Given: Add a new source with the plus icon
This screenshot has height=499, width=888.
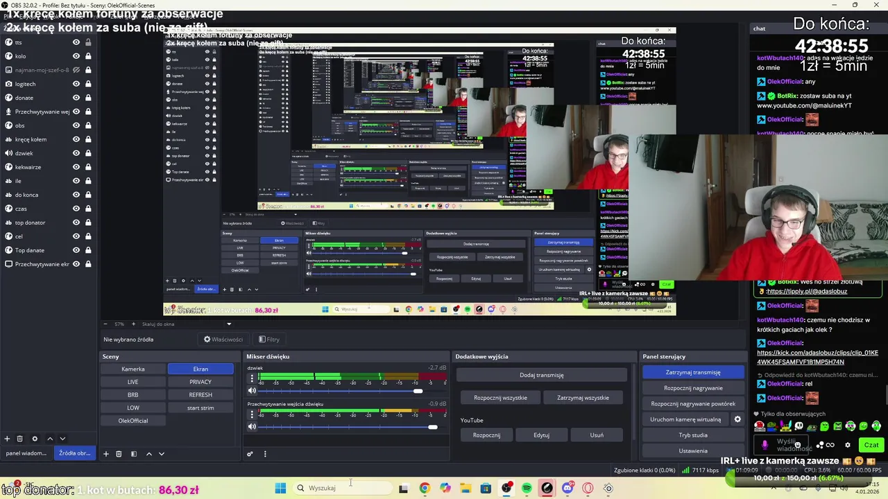Looking at the screenshot, I should (x=7, y=439).
